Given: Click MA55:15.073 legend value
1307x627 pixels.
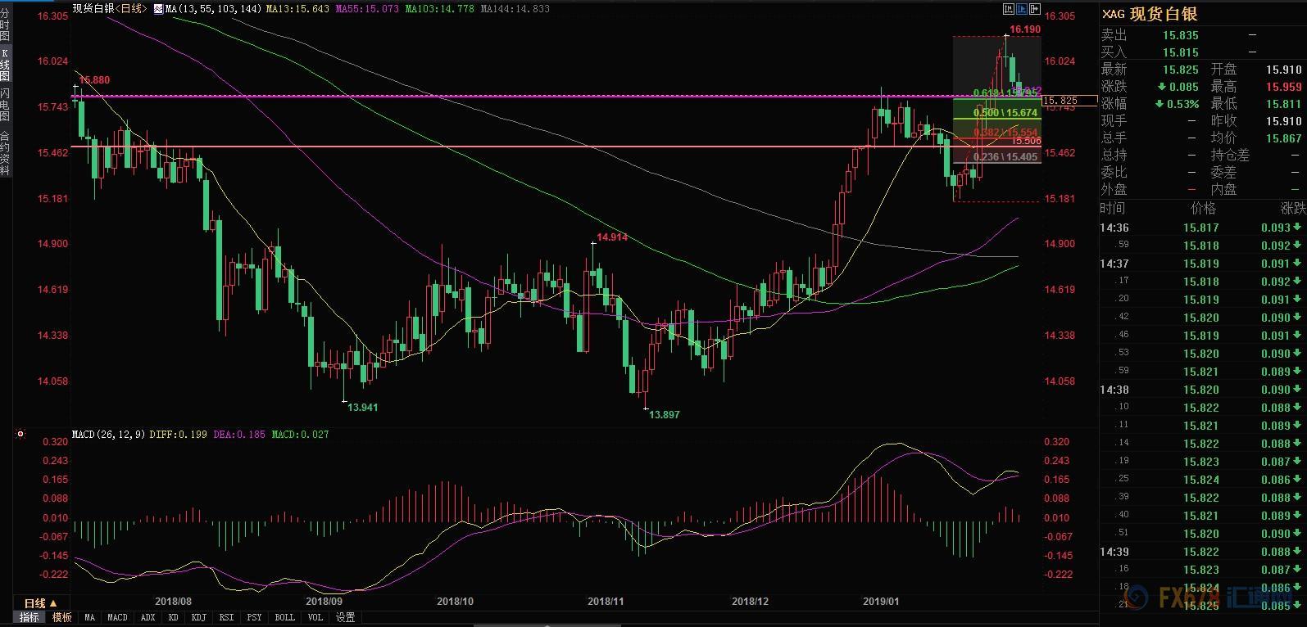Looking at the screenshot, I should click(x=368, y=9).
